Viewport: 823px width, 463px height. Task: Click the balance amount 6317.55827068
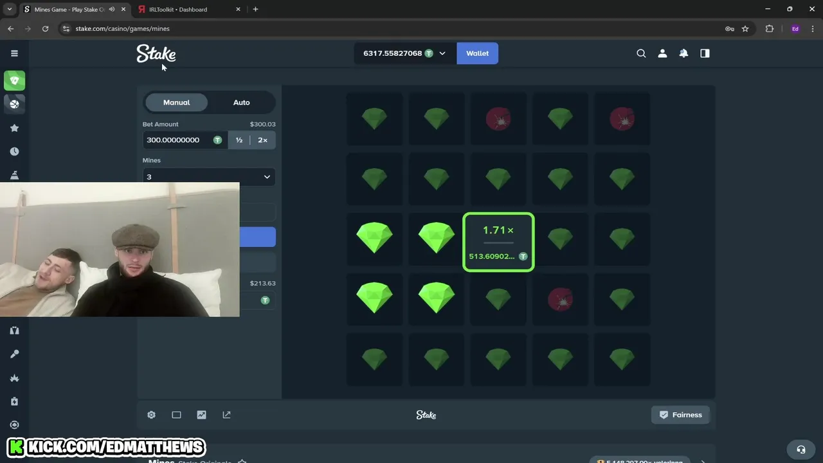pyautogui.click(x=392, y=53)
